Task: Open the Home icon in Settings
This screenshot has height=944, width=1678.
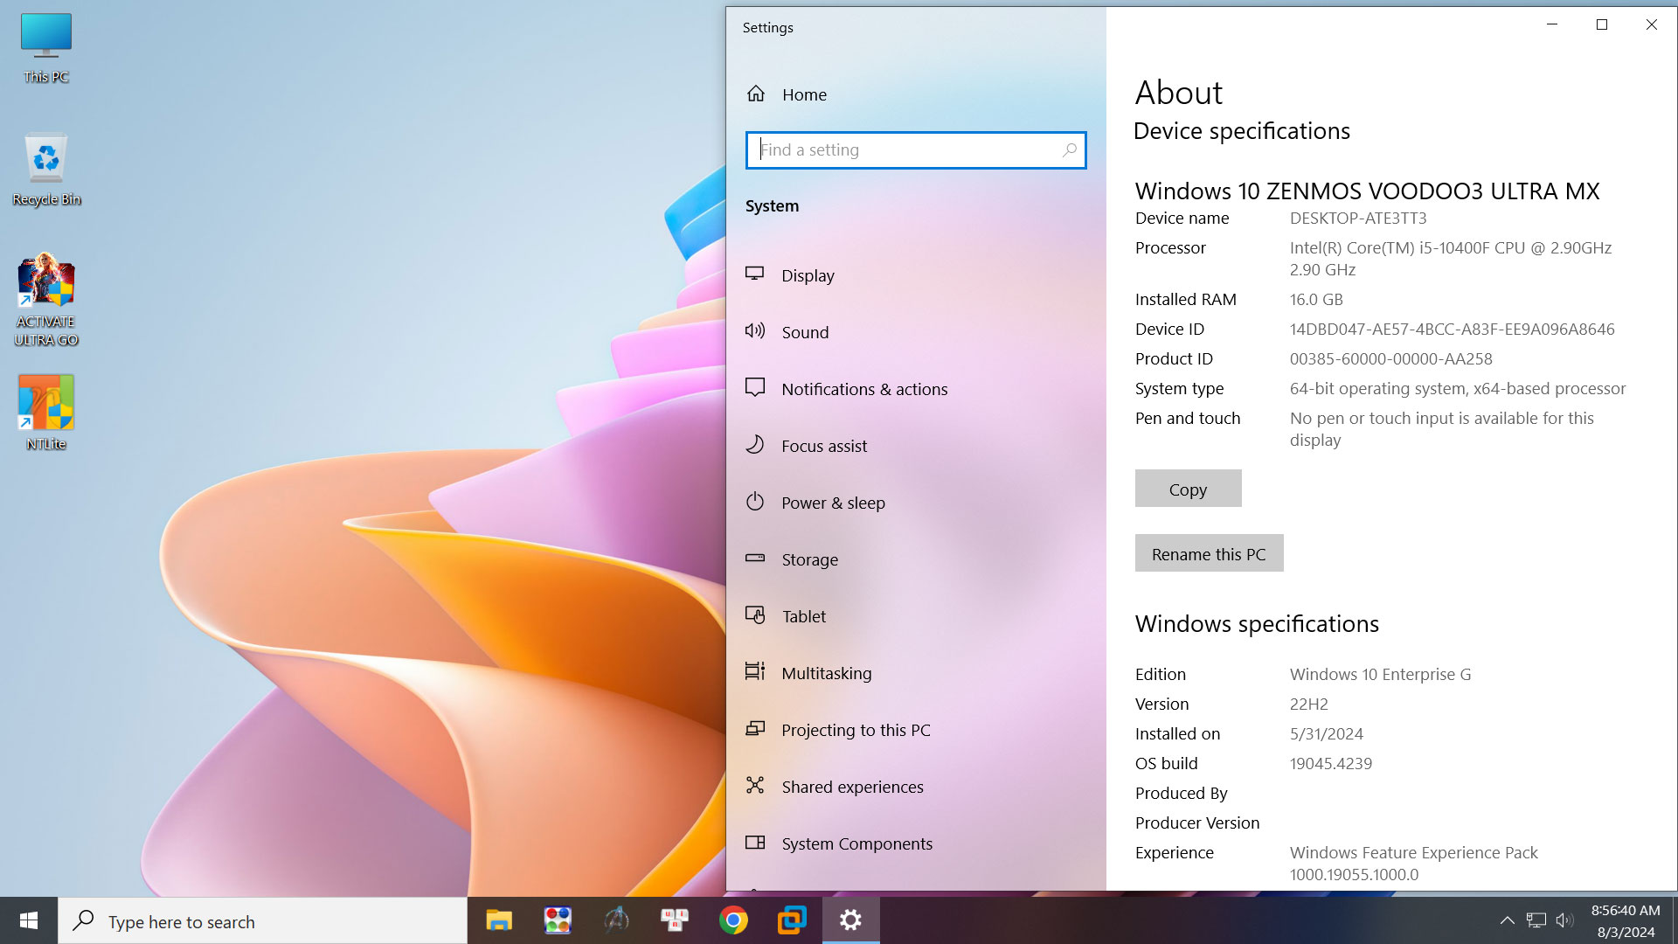Action: click(756, 94)
